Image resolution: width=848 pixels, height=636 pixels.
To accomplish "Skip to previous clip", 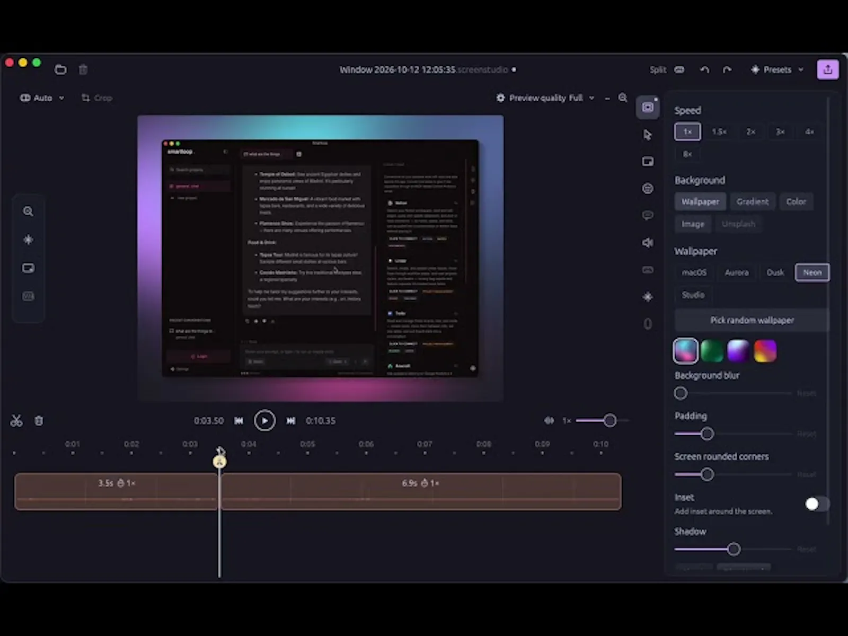I will 239,421.
